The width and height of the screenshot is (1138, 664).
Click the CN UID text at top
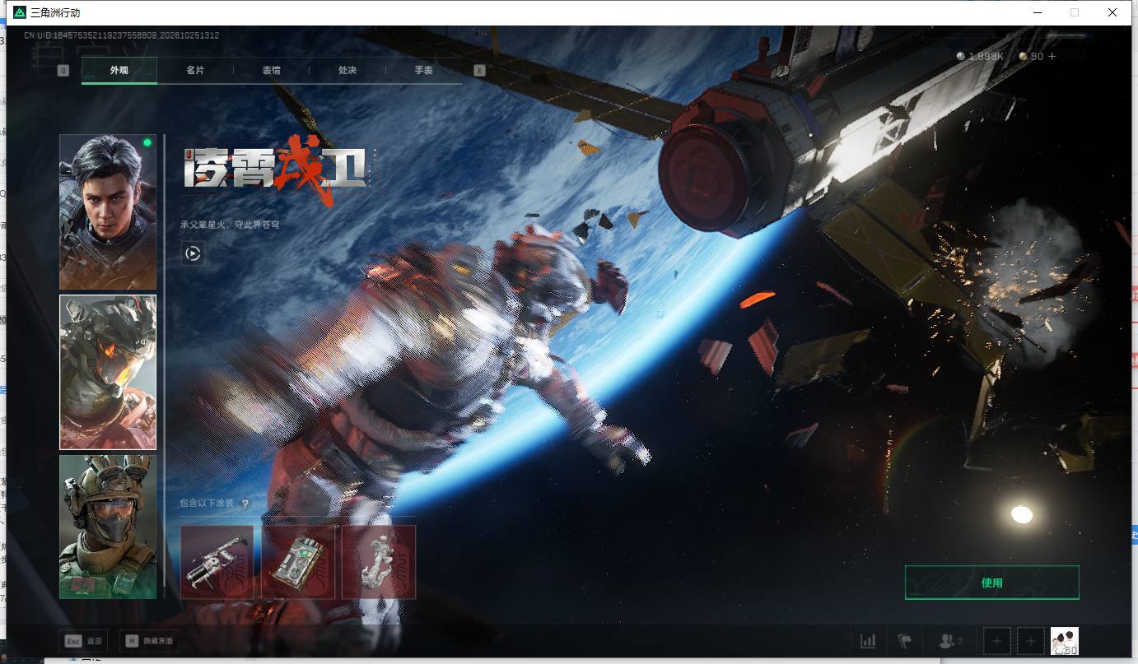point(121,35)
